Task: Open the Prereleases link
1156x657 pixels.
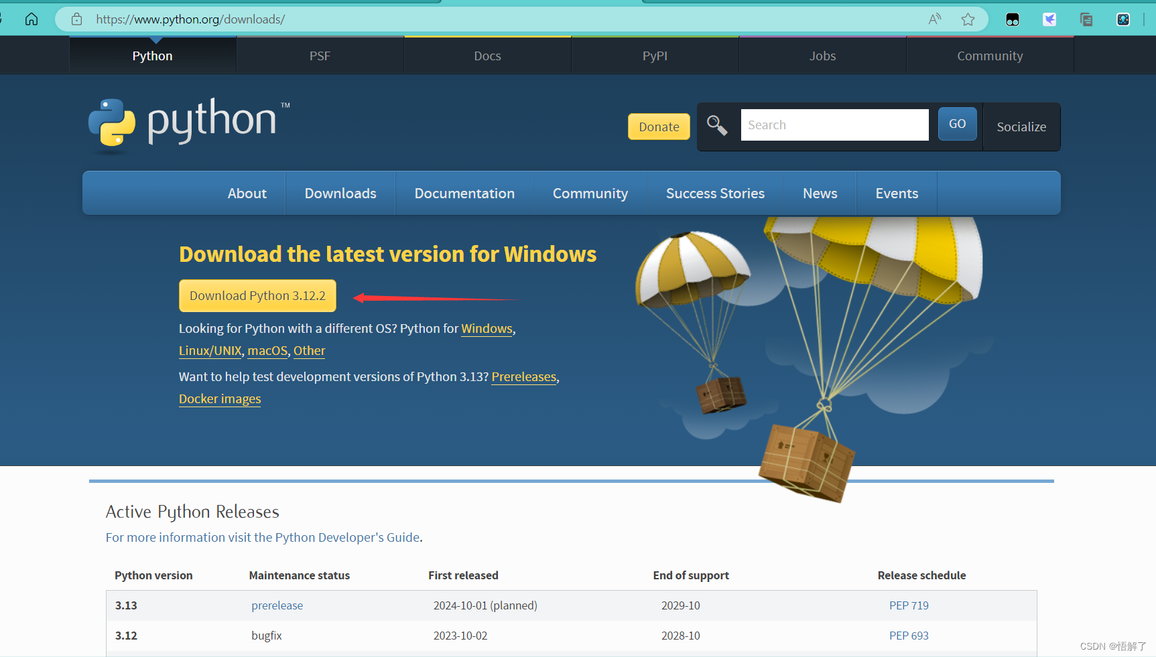Action: [524, 377]
